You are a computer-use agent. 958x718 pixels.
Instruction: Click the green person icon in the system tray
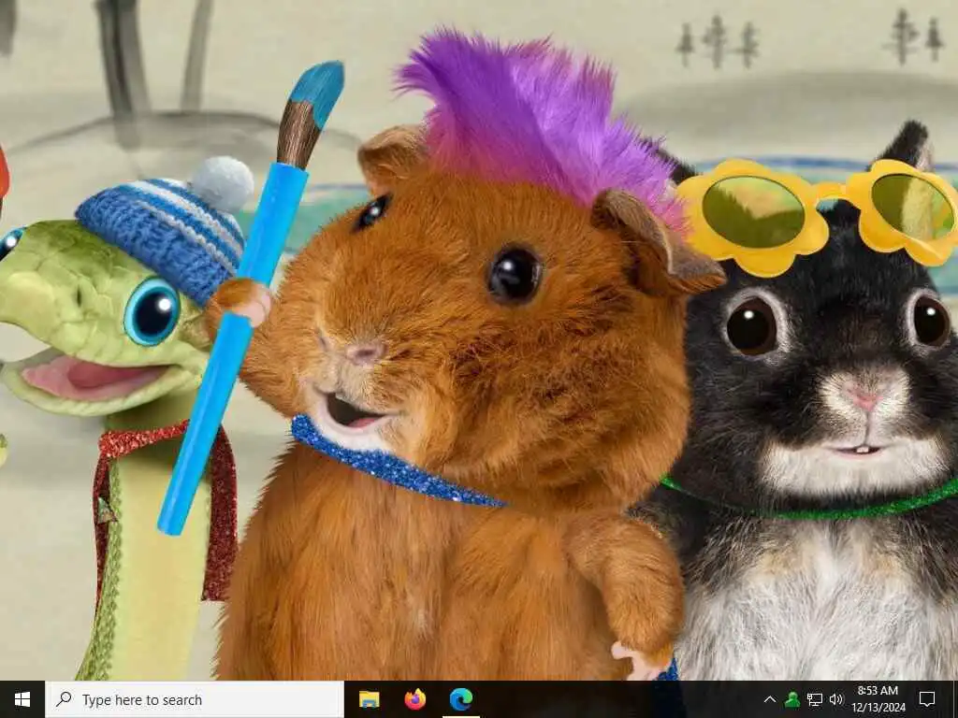tap(791, 699)
